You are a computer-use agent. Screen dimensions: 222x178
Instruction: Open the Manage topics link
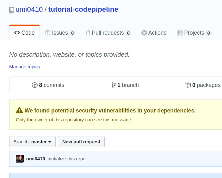(25, 67)
